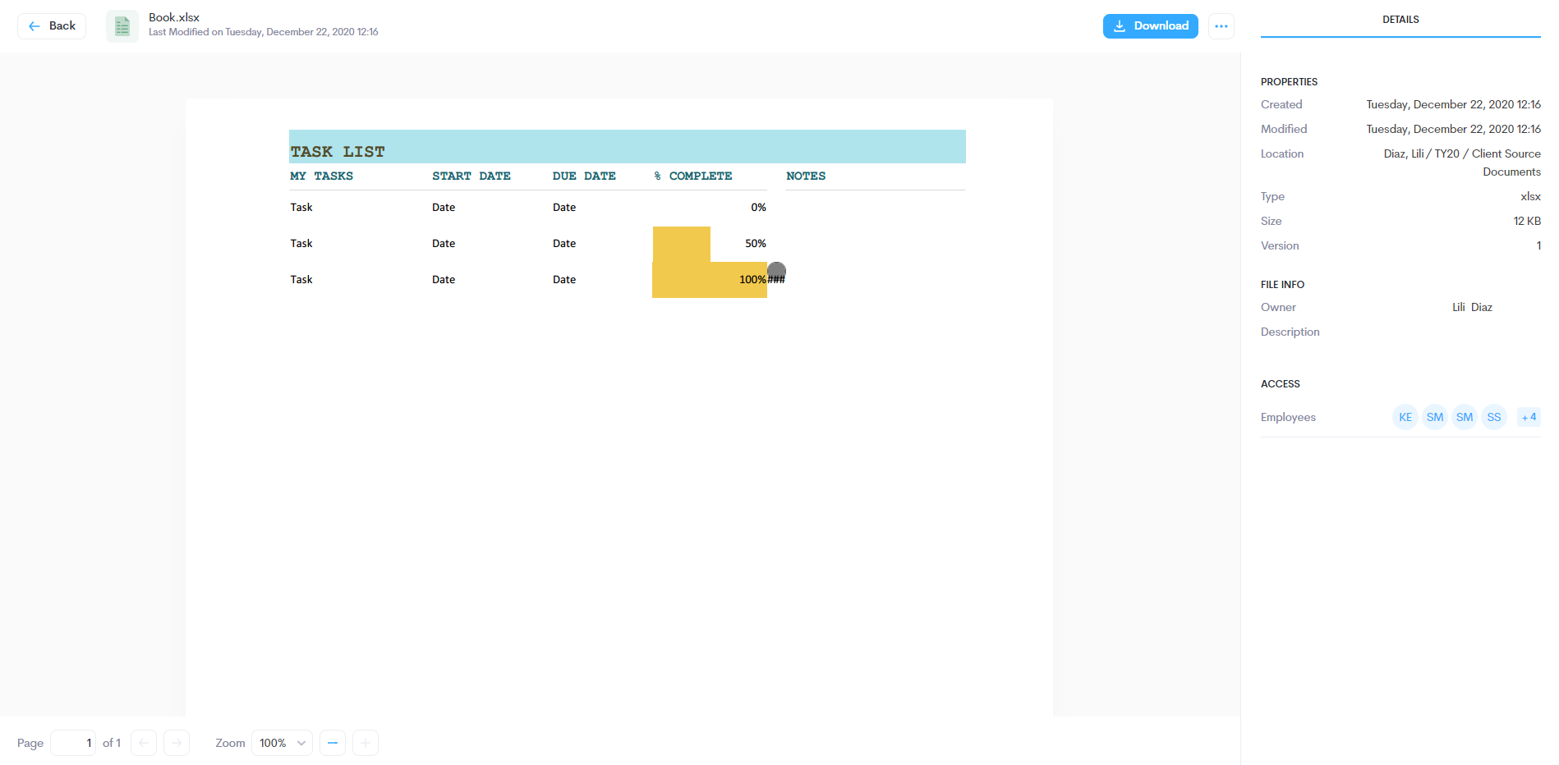This screenshot has width=1559, height=765.
Task: Click the TASK LIST title banner
Action: [x=627, y=147]
